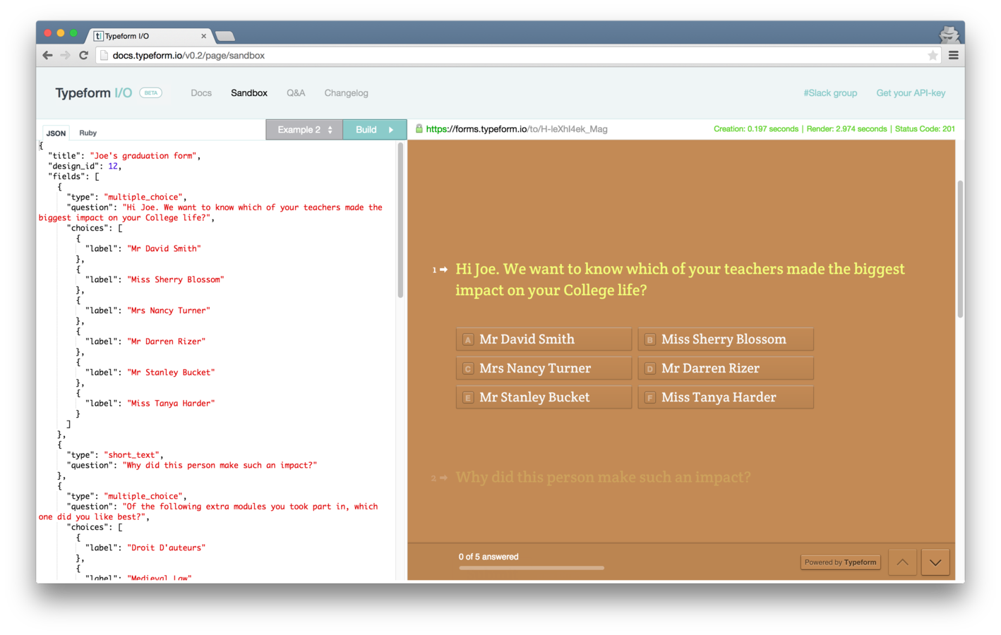Select answer D Mr Darren Rizer
Viewport: 1001px width, 635px height.
pyautogui.click(x=726, y=368)
